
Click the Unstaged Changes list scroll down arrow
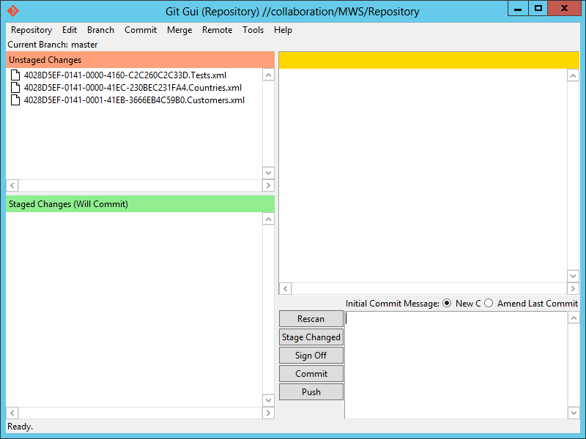point(268,173)
